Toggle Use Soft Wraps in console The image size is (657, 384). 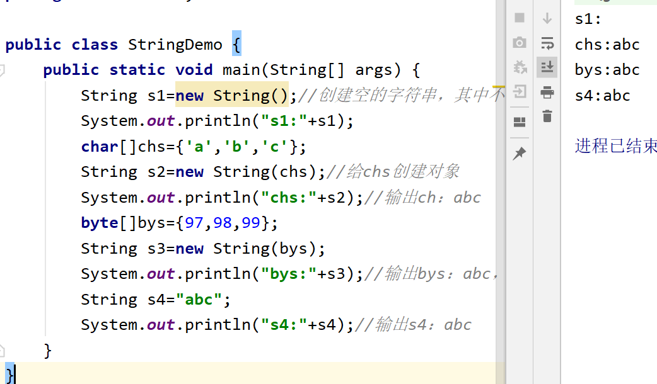tap(547, 43)
